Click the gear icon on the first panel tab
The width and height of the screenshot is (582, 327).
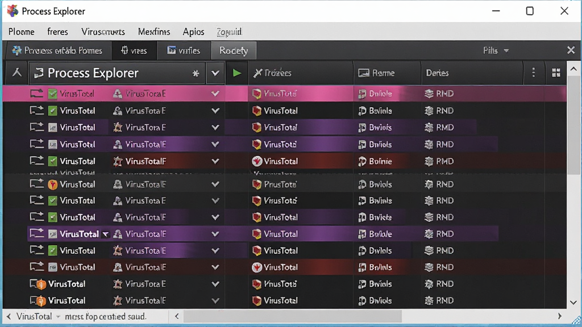click(x=16, y=51)
